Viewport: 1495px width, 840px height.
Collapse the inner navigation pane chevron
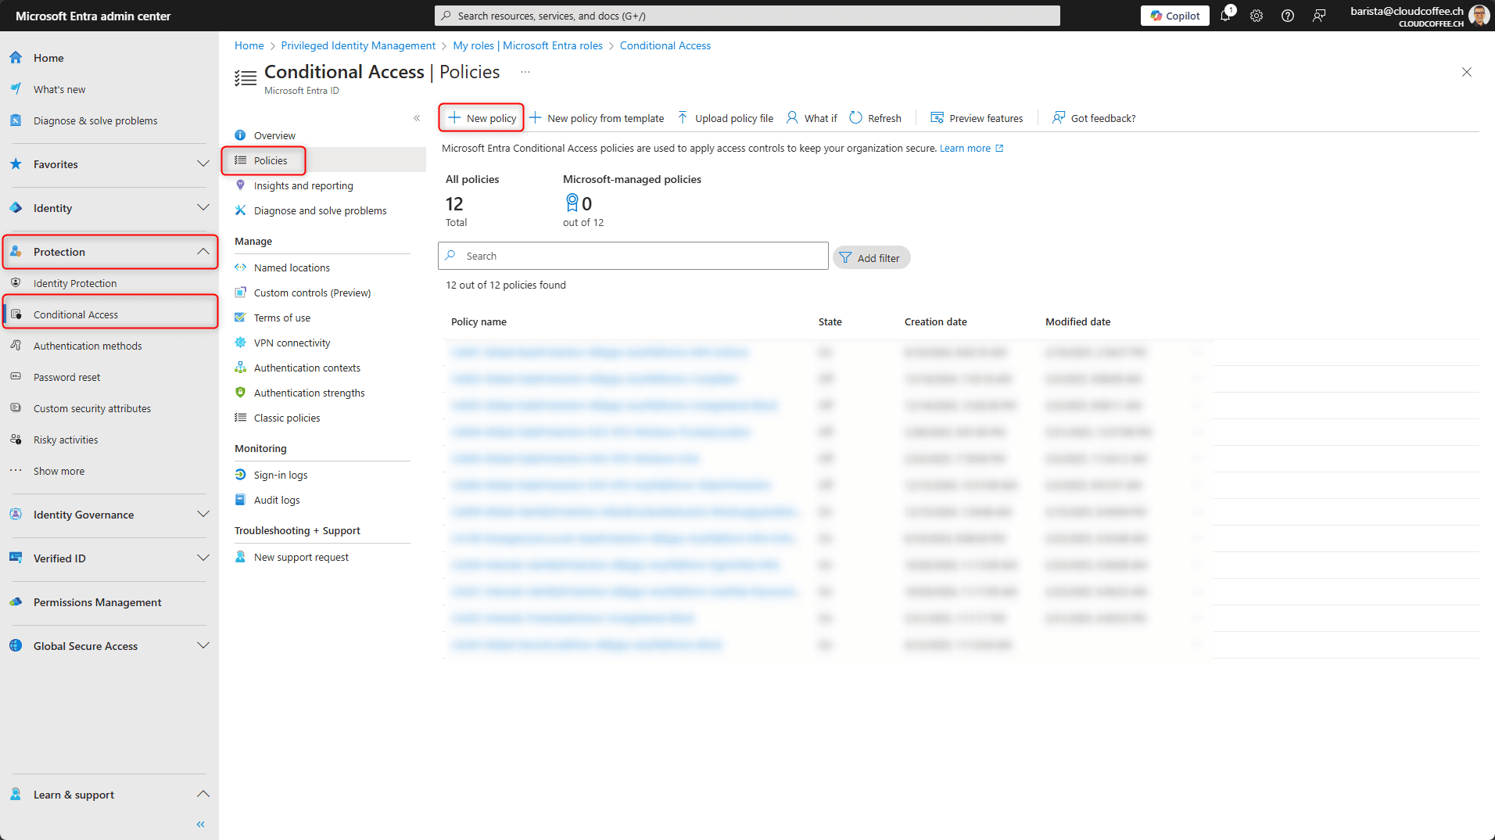pyautogui.click(x=417, y=118)
